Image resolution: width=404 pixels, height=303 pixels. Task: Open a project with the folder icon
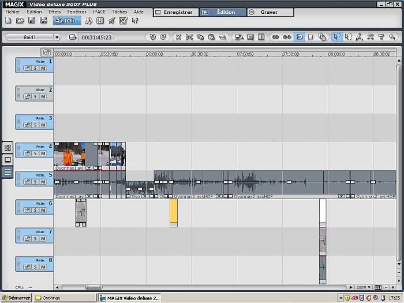point(20,21)
